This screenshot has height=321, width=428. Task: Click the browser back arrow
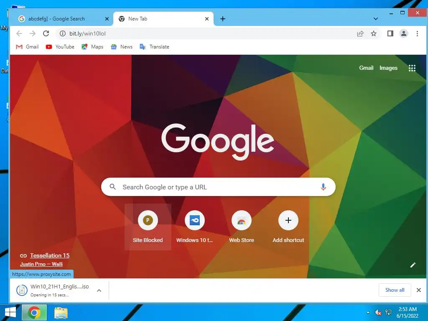[x=19, y=33]
